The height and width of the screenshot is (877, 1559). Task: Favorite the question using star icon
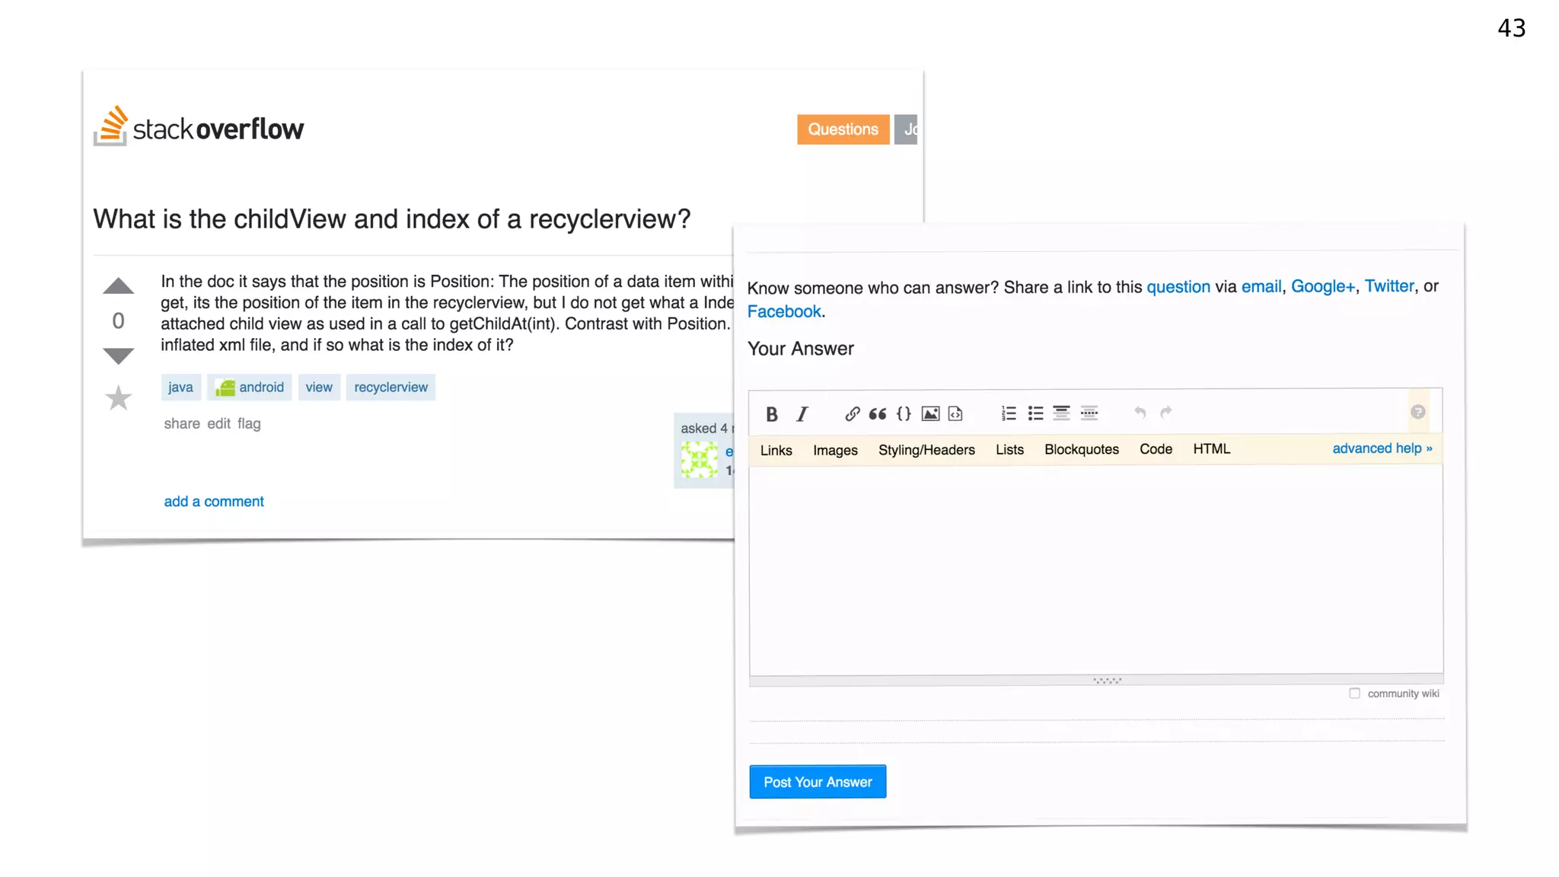[118, 397]
